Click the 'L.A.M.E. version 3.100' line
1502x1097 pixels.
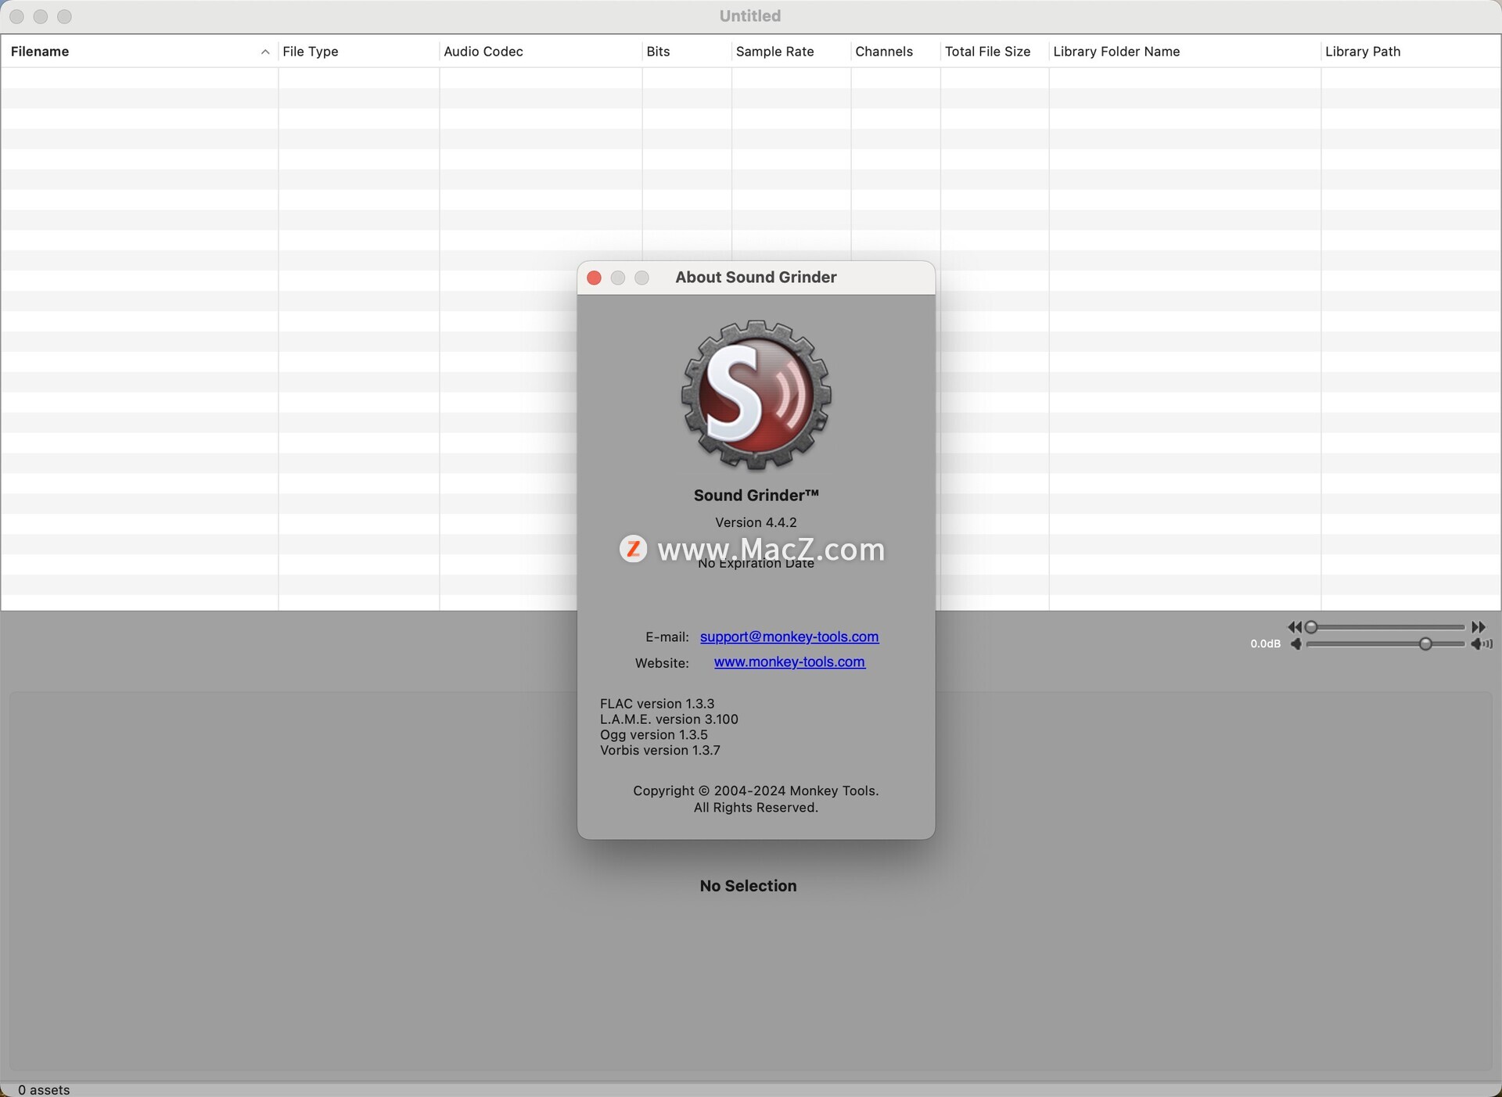point(669,719)
